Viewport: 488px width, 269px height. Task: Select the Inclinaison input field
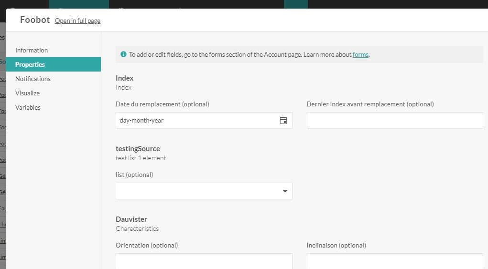(395, 261)
